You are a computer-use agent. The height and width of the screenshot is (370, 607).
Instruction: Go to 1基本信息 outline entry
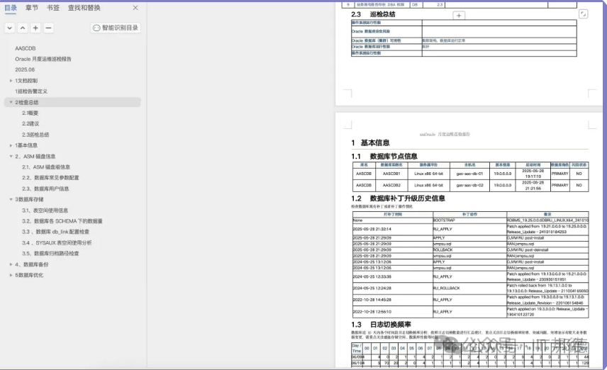point(26,145)
